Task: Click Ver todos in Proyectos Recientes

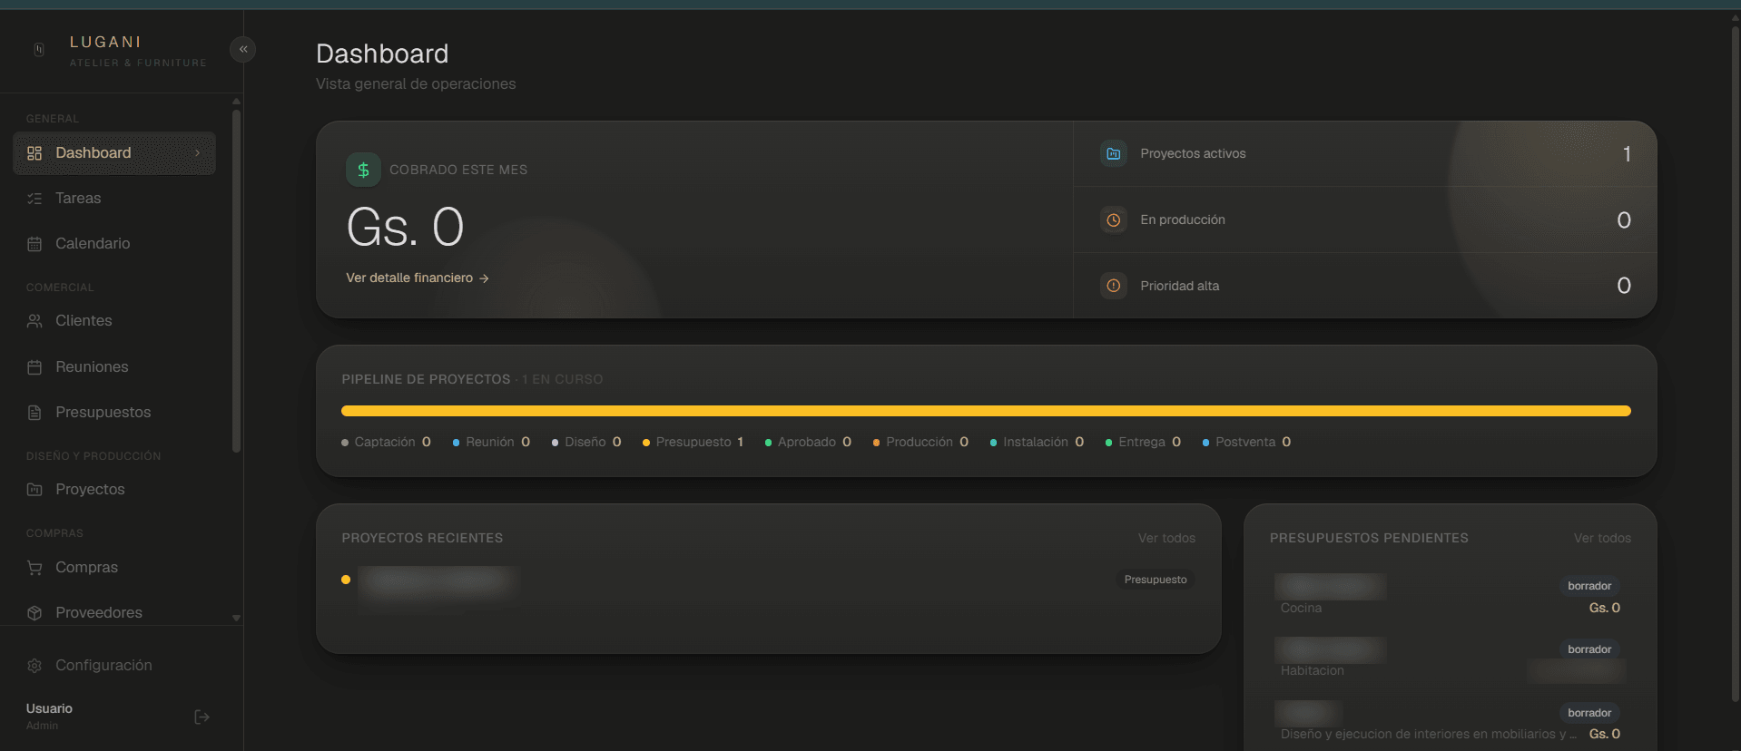Action: coord(1166,538)
